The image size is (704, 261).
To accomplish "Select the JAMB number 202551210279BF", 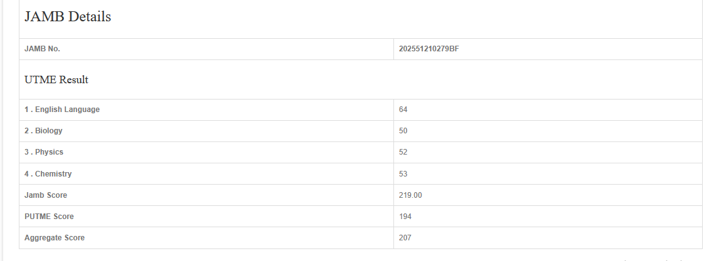I will [429, 49].
